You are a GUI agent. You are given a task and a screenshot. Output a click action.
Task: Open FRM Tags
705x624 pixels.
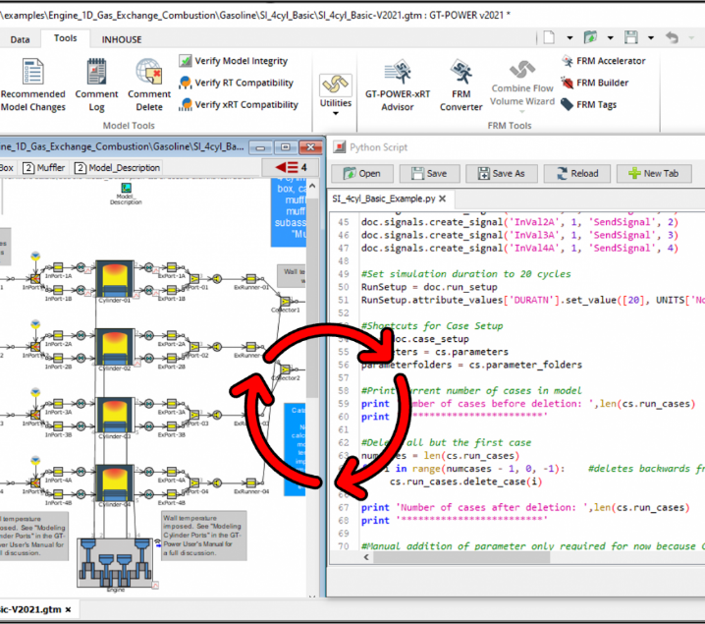588,104
